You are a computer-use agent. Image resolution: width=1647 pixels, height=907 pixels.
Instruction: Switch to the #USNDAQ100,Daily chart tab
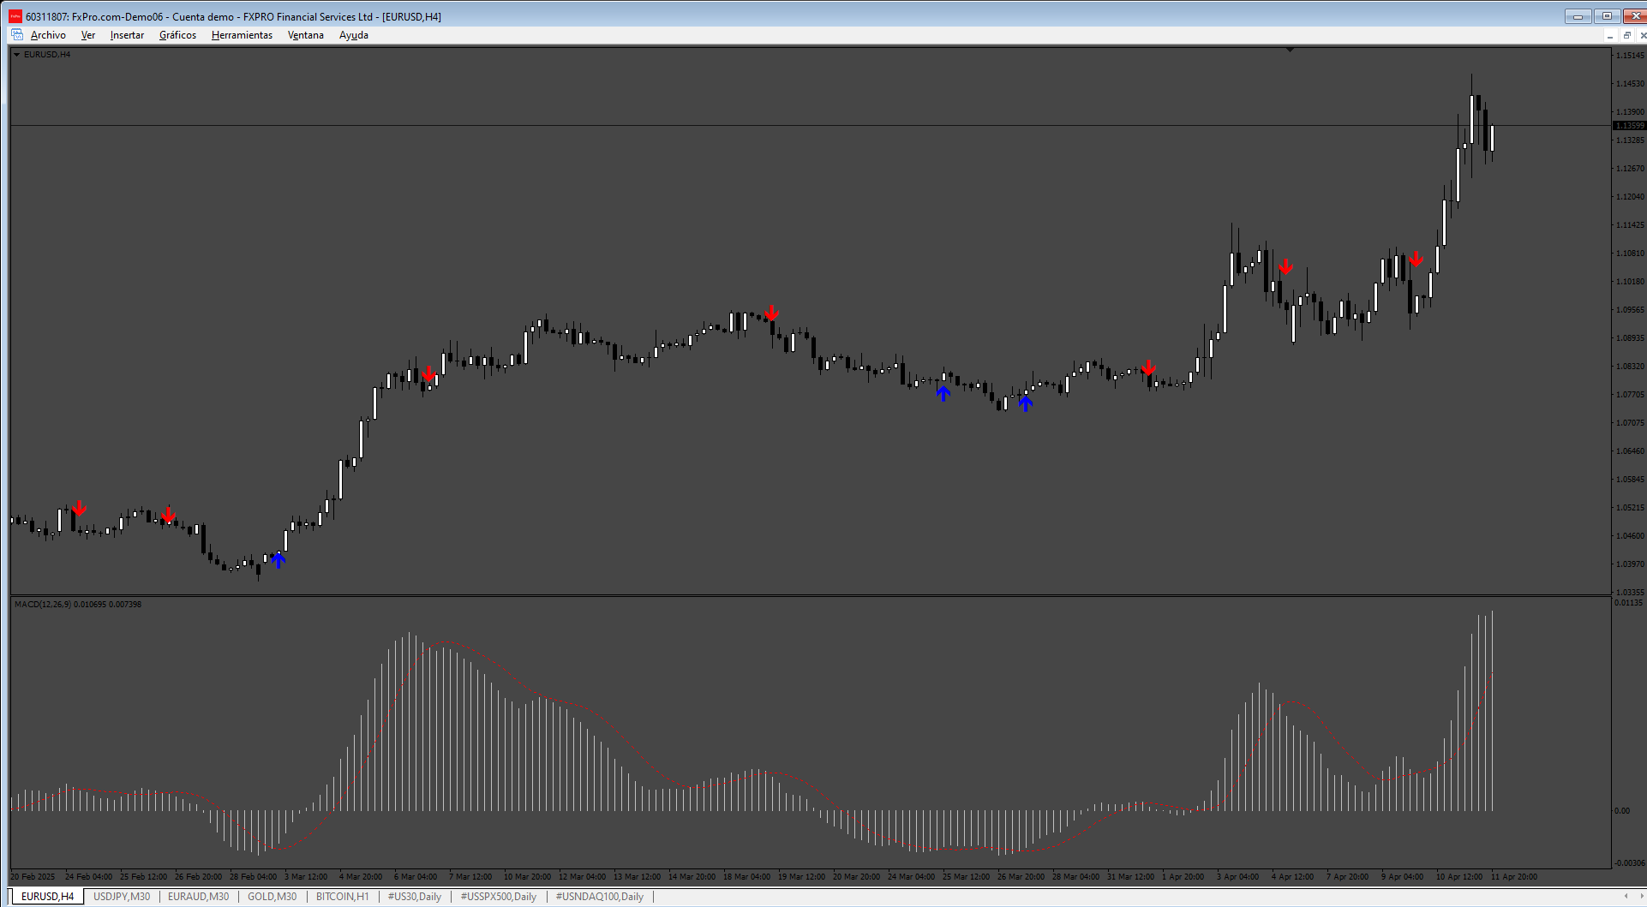pyautogui.click(x=600, y=897)
